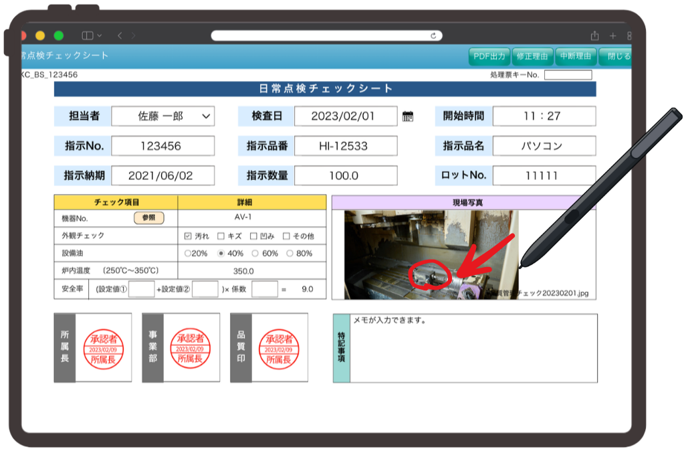The width and height of the screenshot is (688, 451).
Task: Uncheck the 汚れ checkbox in 外観チェック
Action: point(189,236)
